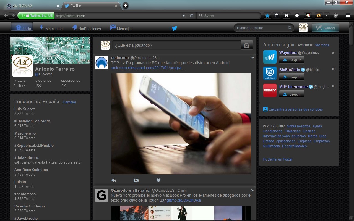This screenshot has height=221, width=354.
Task: Follow MUY Interesante with the Seguir button
Action: click(292, 94)
